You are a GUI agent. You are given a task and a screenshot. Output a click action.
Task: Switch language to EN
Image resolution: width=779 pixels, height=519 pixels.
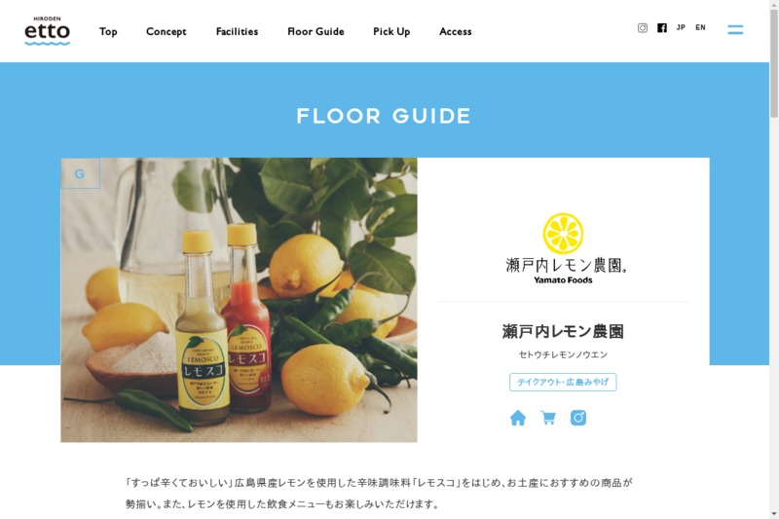(x=700, y=28)
